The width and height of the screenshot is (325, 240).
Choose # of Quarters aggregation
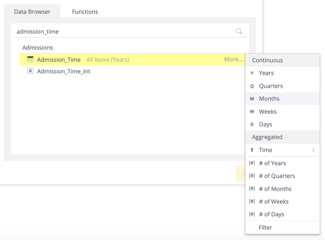276,176
